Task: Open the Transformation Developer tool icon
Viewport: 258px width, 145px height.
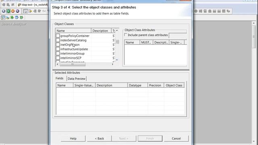Action: (12, 18)
